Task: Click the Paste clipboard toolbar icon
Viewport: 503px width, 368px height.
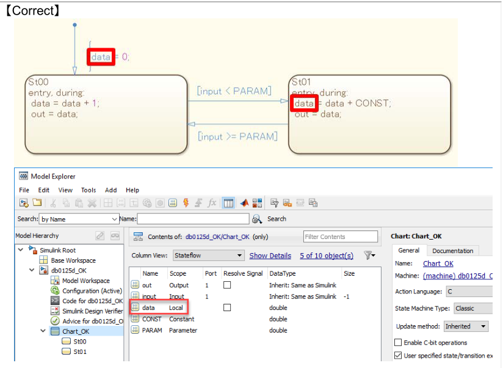Action: point(79,203)
